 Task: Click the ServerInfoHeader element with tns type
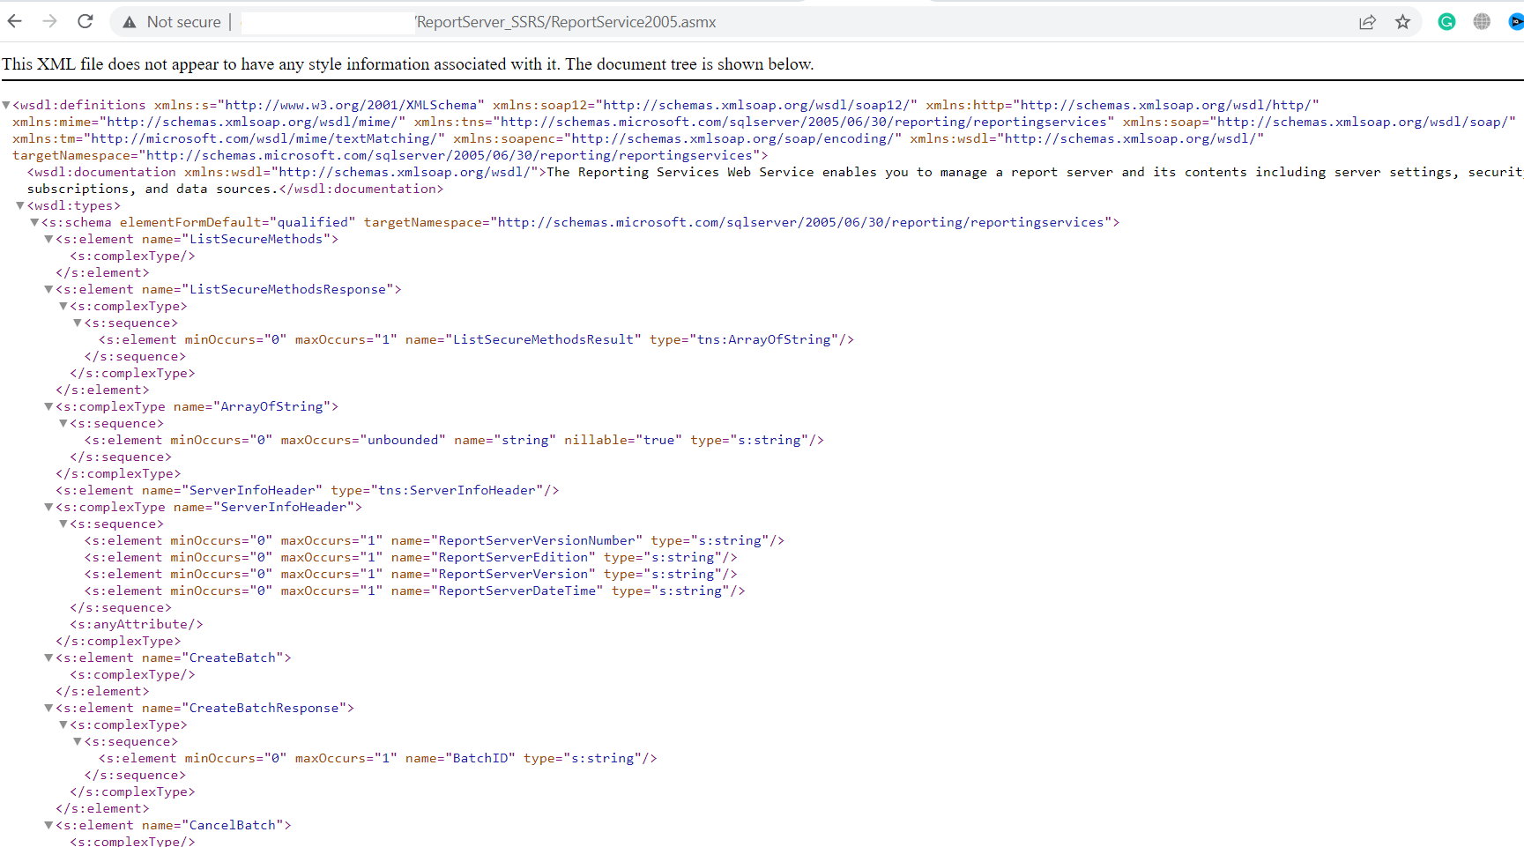308,490
